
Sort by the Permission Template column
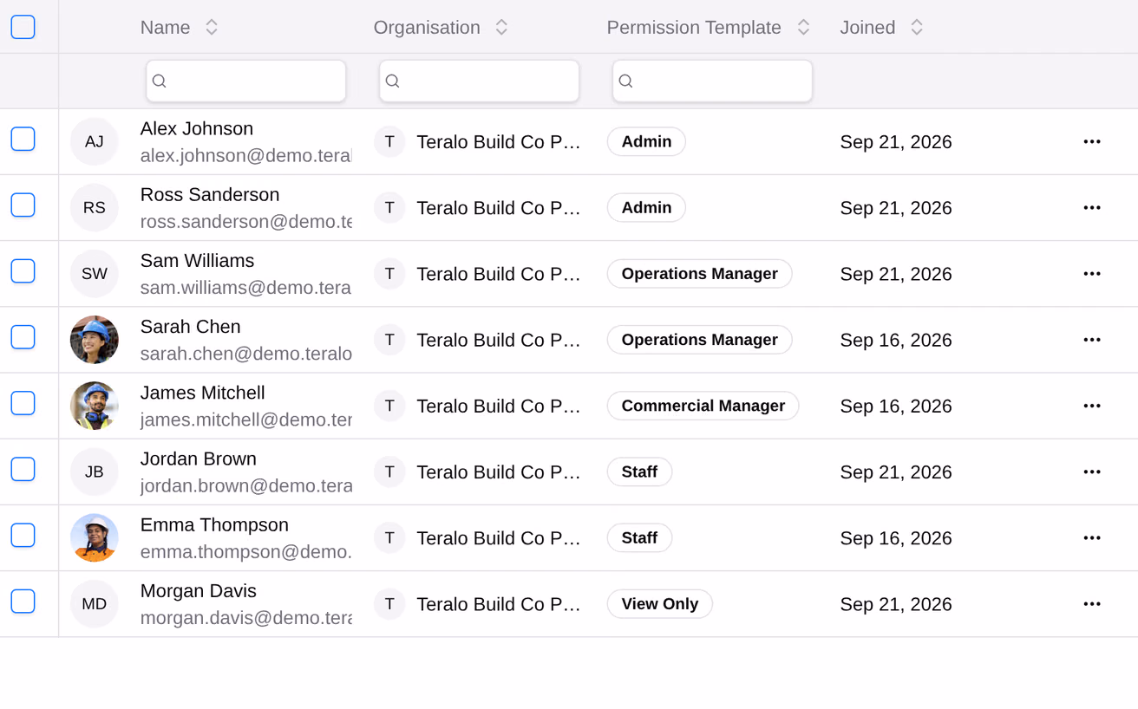[803, 28]
